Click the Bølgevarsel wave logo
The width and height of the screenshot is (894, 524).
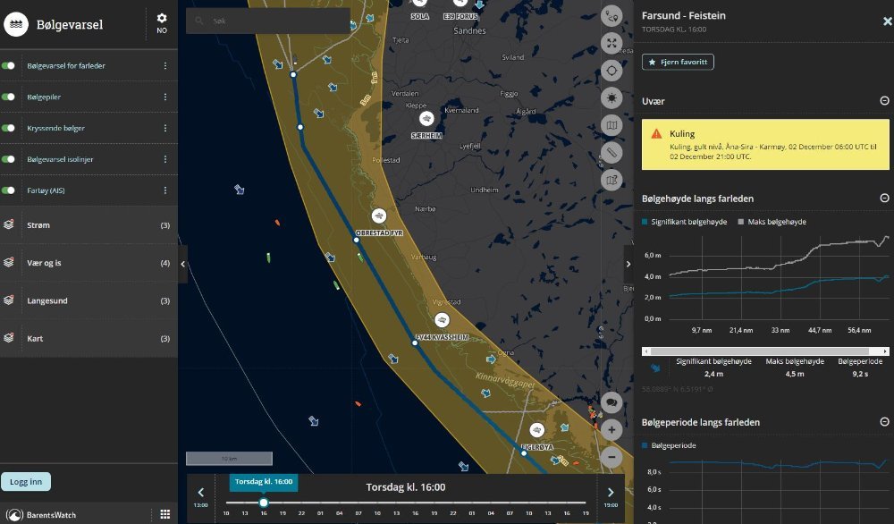click(x=16, y=24)
